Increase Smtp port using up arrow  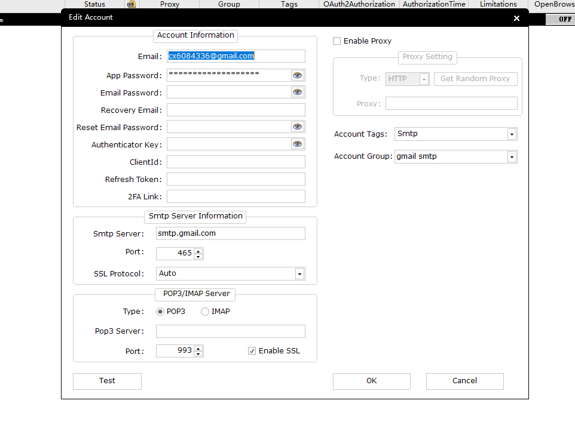198,251
